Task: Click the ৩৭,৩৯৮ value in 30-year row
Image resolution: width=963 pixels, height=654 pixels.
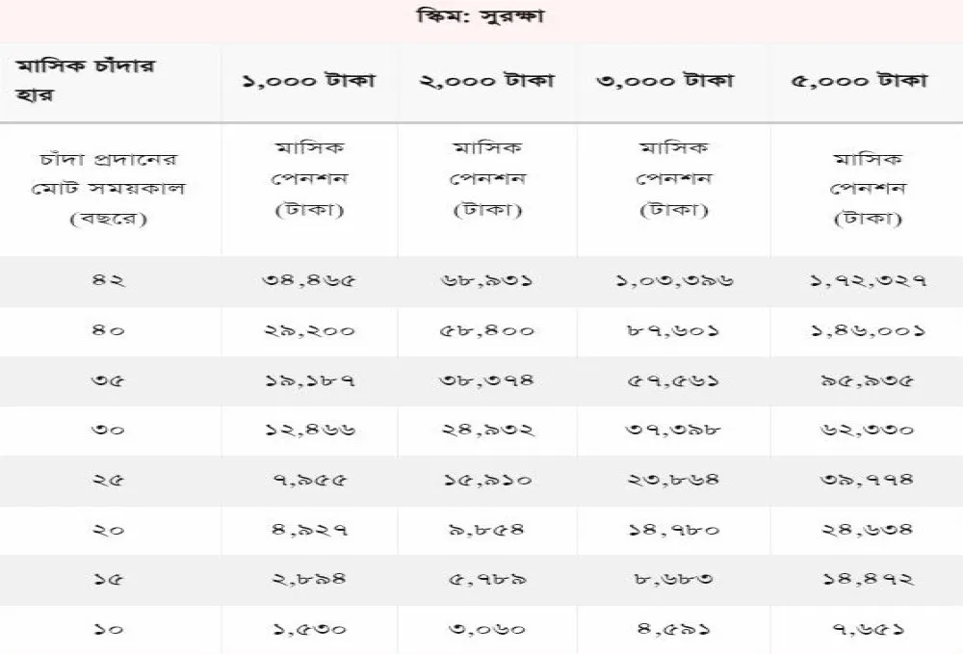Action: tap(673, 430)
